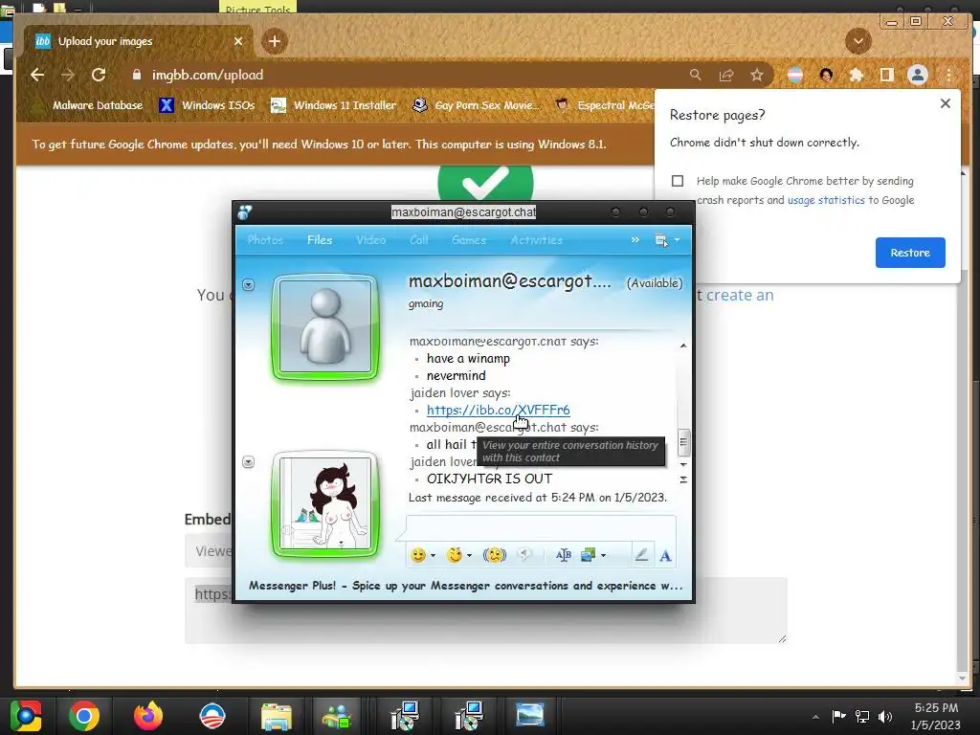980x735 pixels.
Task: Click striped flag extension icon
Action: [x=795, y=75]
